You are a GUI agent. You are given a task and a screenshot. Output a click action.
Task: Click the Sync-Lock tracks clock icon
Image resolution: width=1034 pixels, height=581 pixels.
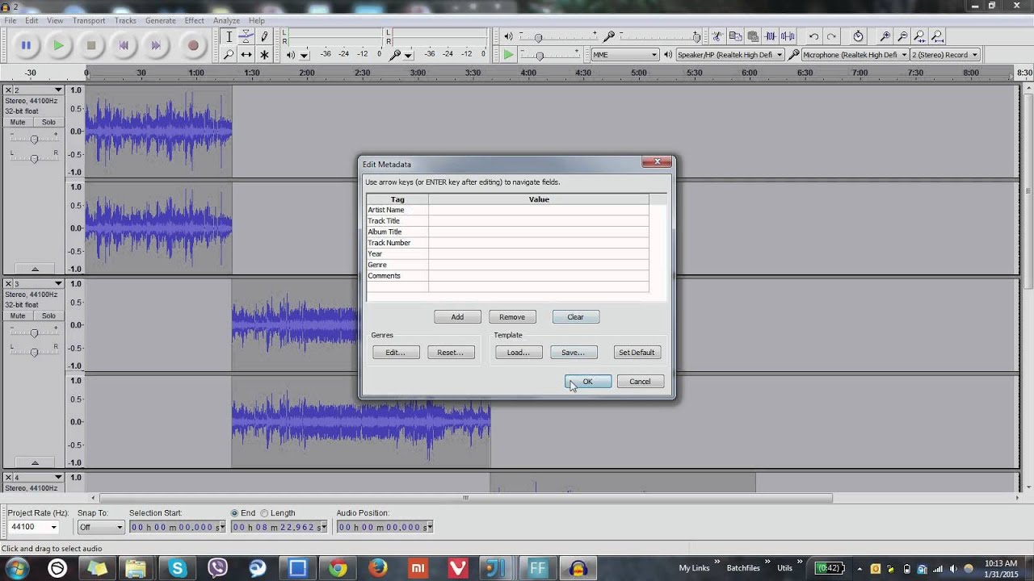[x=858, y=36]
